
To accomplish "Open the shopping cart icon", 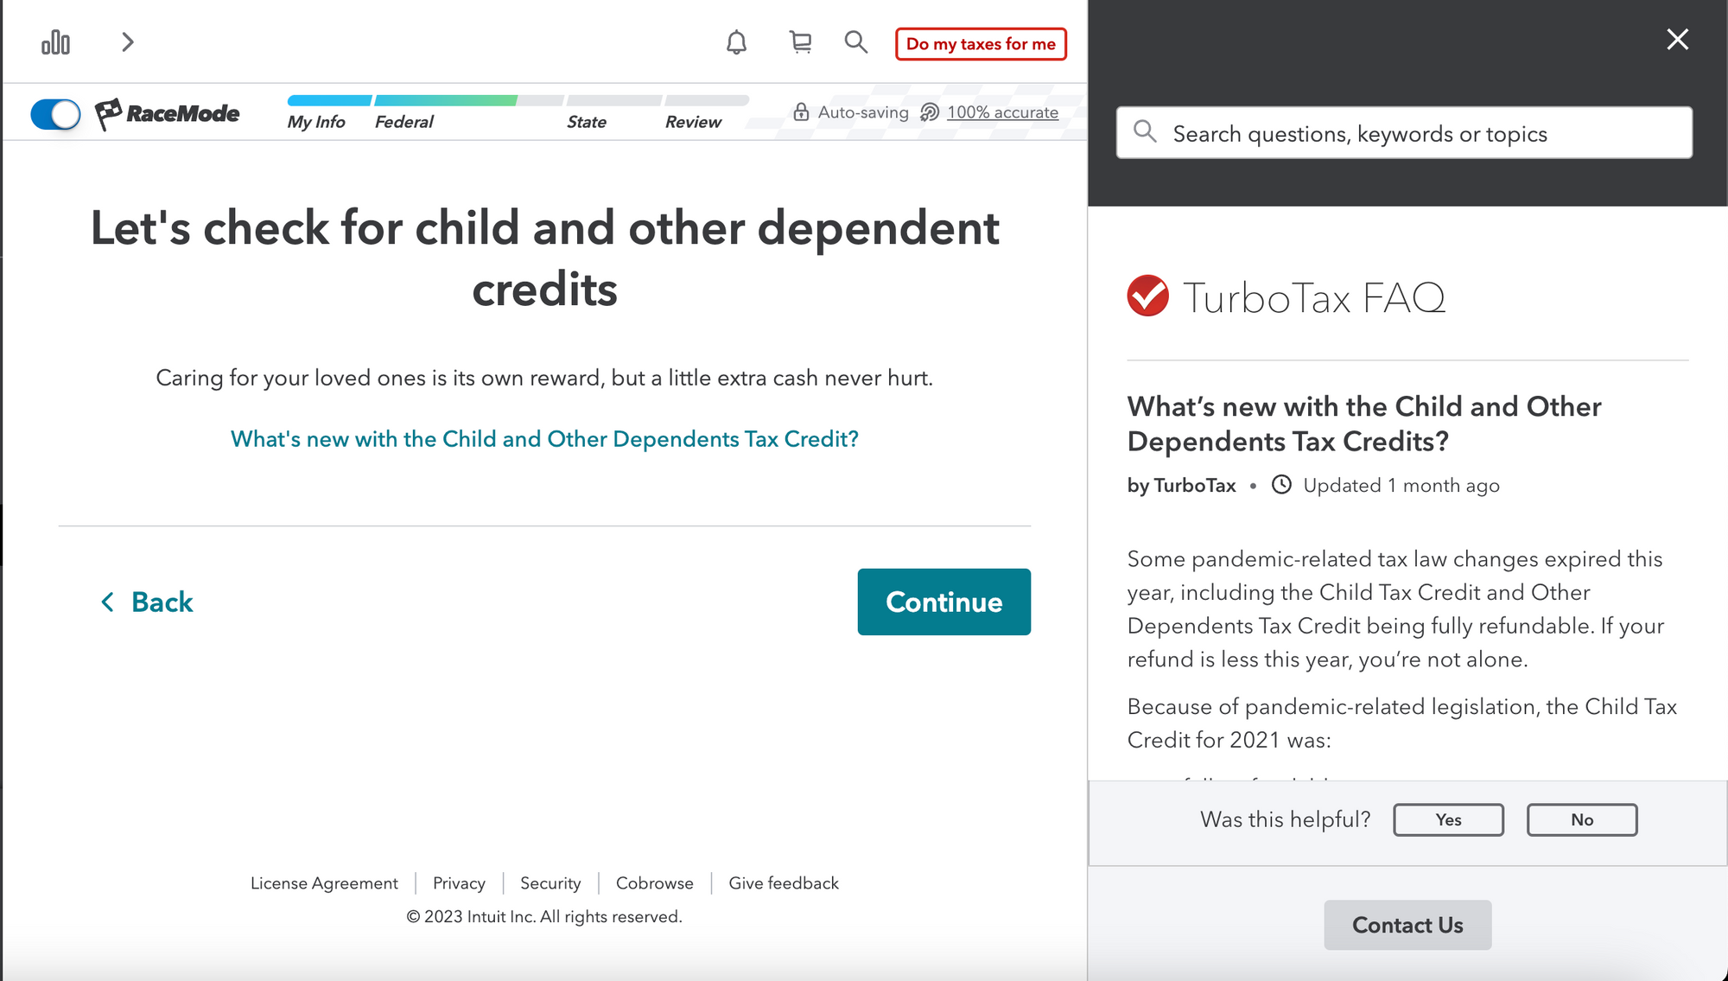I will (x=801, y=42).
